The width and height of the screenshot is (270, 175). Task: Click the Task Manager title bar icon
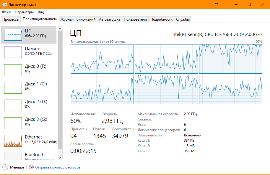click(x=4, y=4)
